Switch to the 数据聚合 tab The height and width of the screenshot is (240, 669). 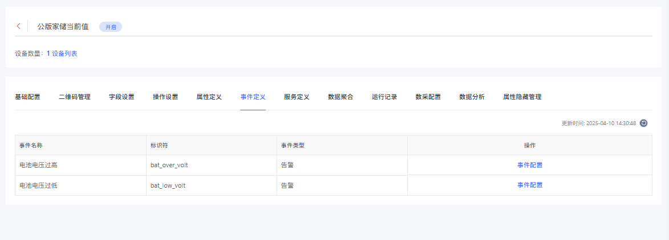[x=340, y=97]
